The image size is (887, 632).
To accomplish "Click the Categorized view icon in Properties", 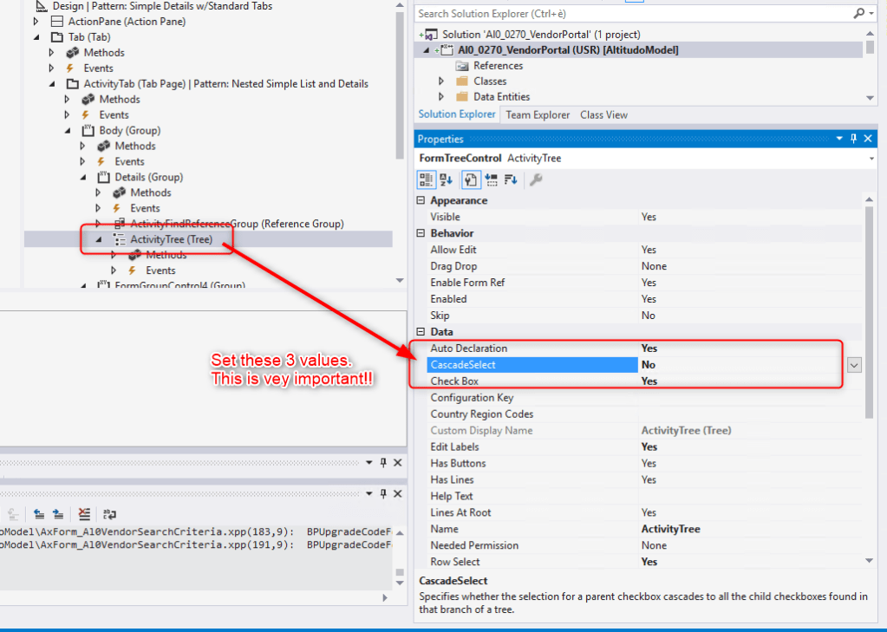I will pos(427,179).
